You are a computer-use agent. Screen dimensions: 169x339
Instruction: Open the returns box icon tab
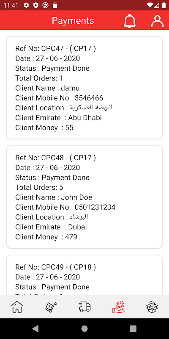152,307
